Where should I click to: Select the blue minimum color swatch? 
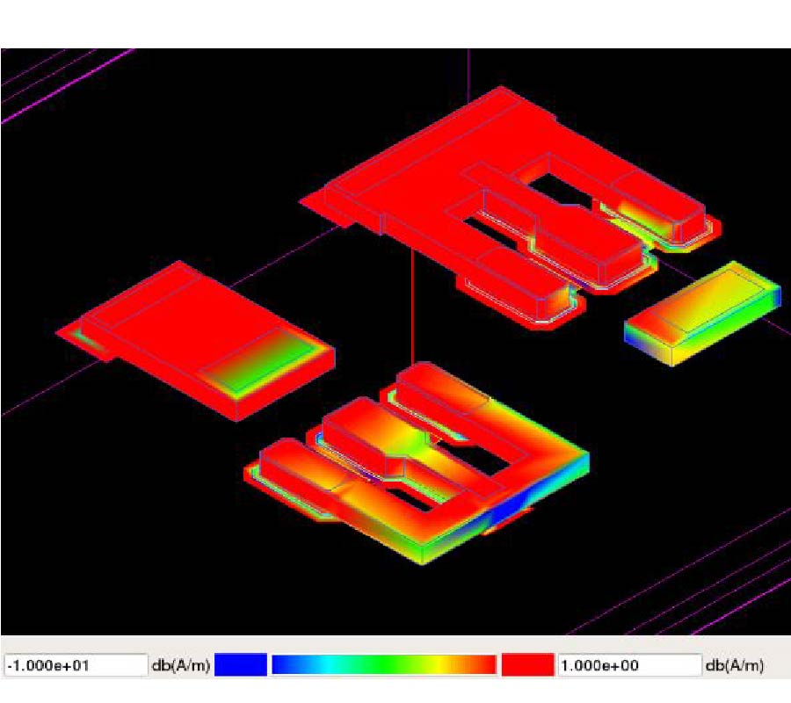[240, 666]
